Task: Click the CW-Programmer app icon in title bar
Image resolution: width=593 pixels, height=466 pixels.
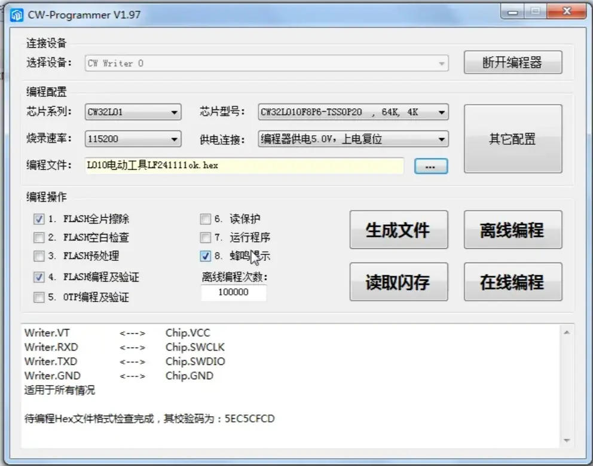Action: coord(16,15)
